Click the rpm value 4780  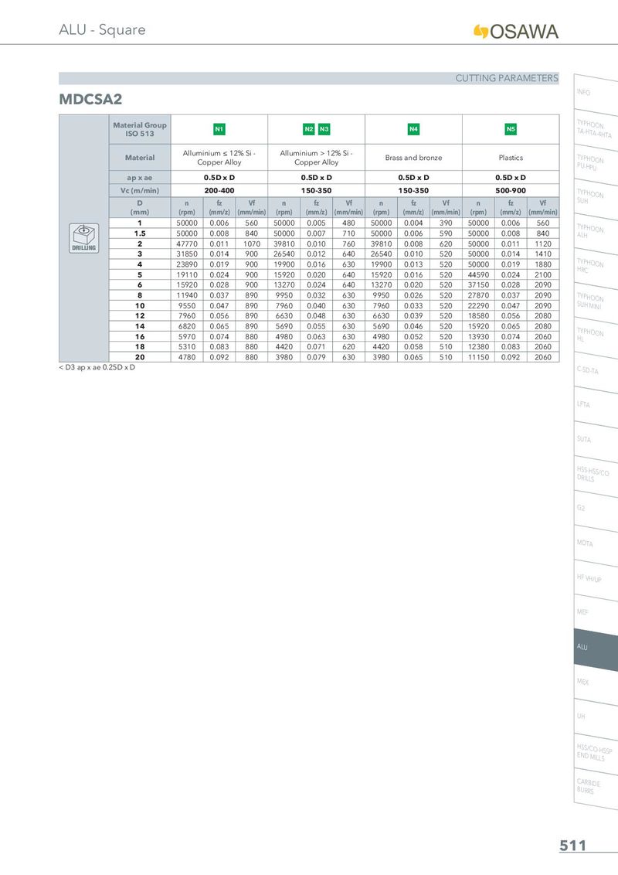[x=187, y=357]
